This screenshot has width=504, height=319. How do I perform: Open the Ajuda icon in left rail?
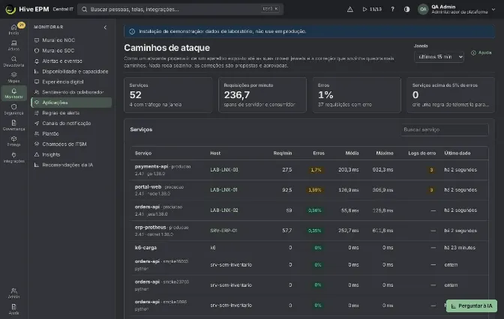[13, 309]
